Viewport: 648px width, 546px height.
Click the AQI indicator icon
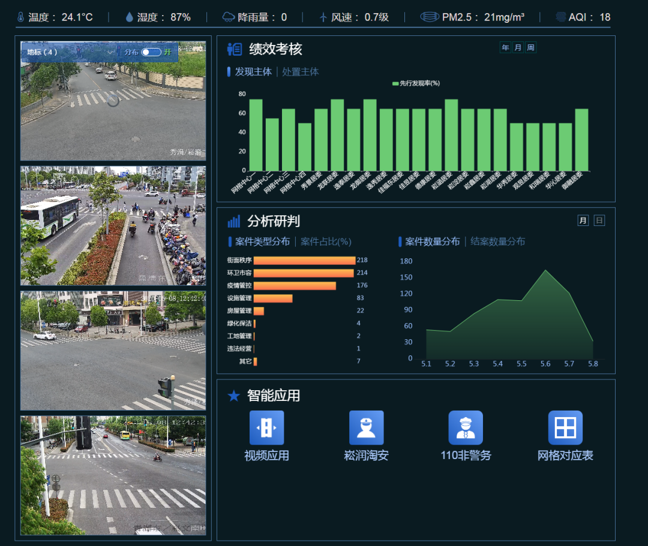(x=561, y=17)
